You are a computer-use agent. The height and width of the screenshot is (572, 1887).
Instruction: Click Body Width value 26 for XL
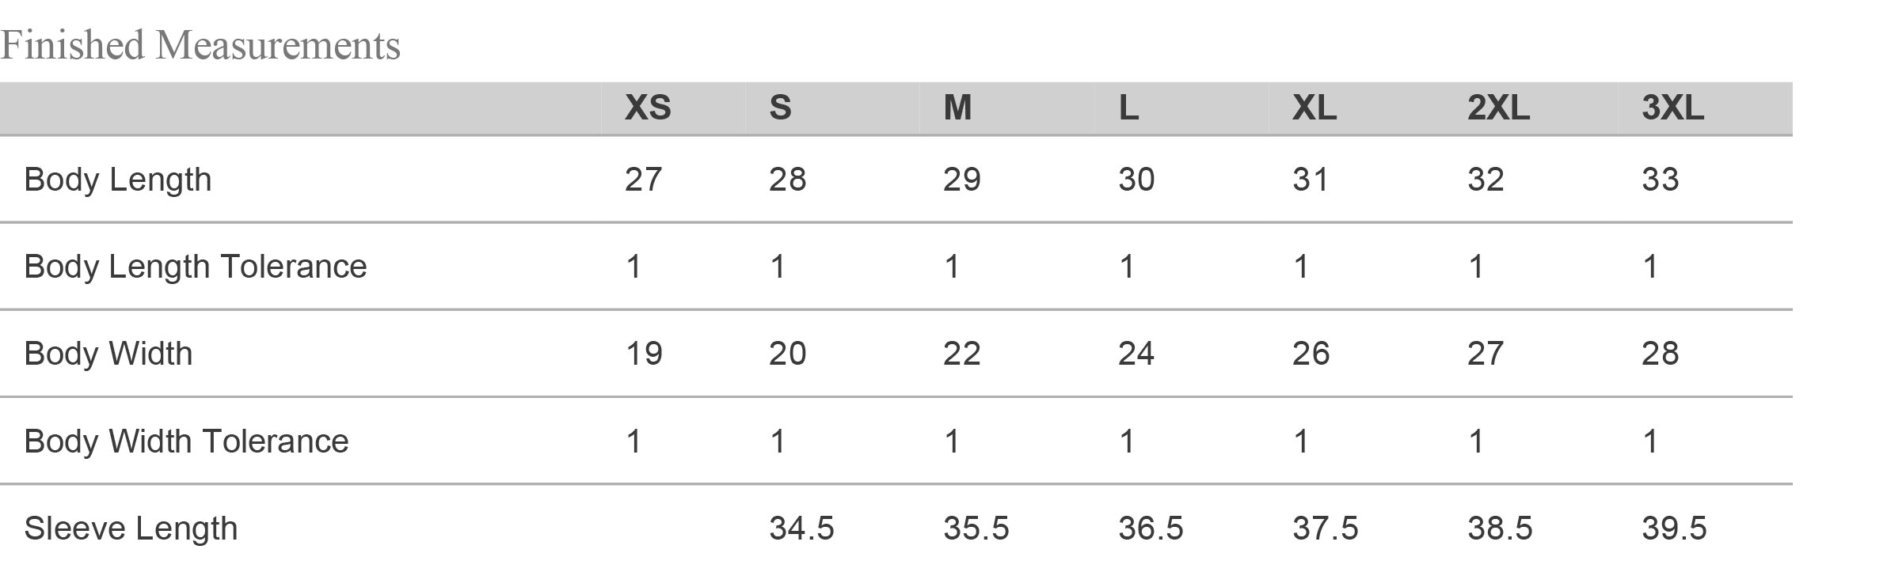tap(1311, 354)
